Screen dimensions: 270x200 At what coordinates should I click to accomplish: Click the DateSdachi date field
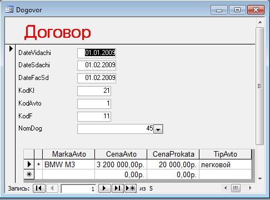click(x=97, y=65)
